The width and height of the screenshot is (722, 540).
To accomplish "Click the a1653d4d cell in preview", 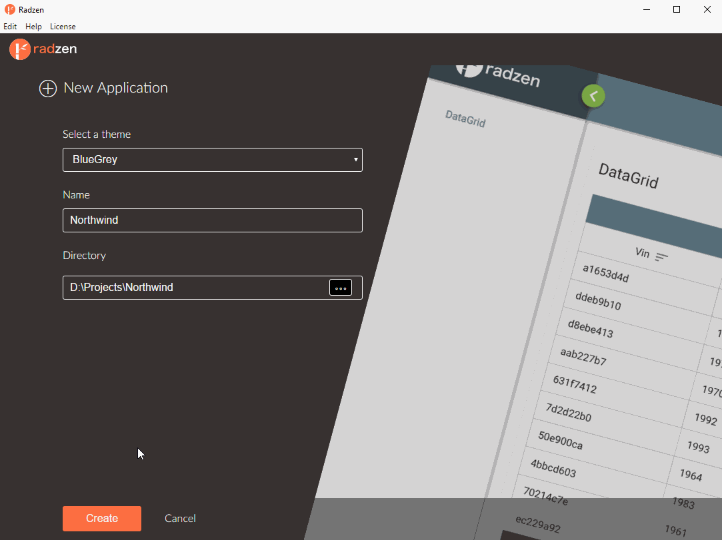I will [x=605, y=273].
